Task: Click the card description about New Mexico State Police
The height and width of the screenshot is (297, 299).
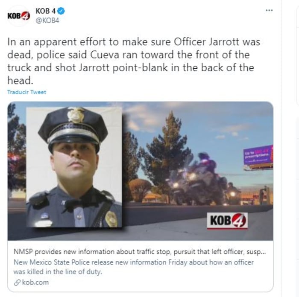Action: 133,267
